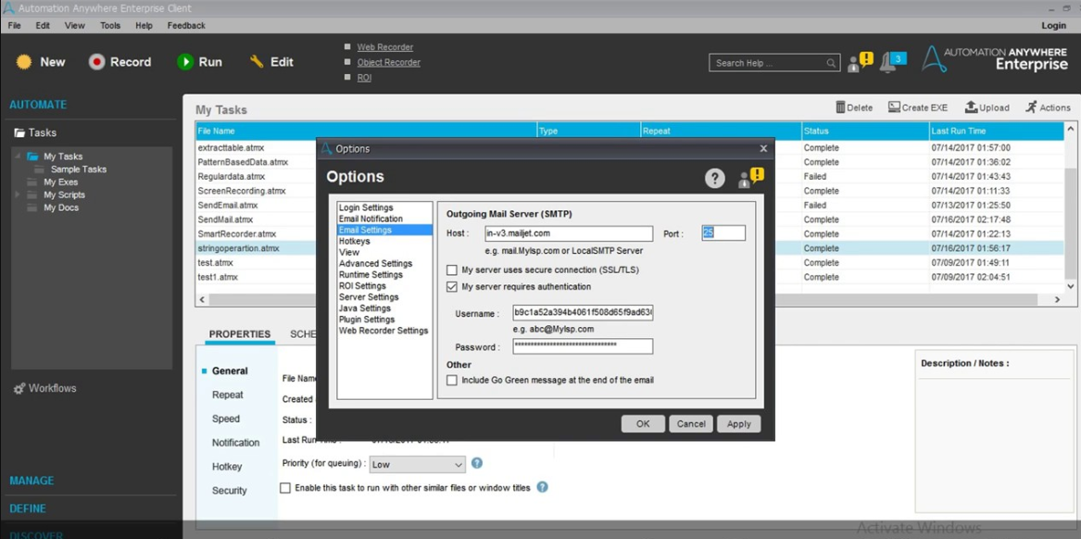The image size is (1081, 539).
Task: Open the help question mark in the Options dialog
Action: pos(715,179)
